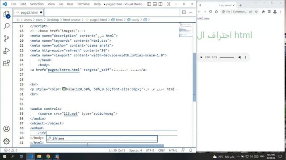Click 'page2.html' breadcrumb segment

click(x=98, y=20)
